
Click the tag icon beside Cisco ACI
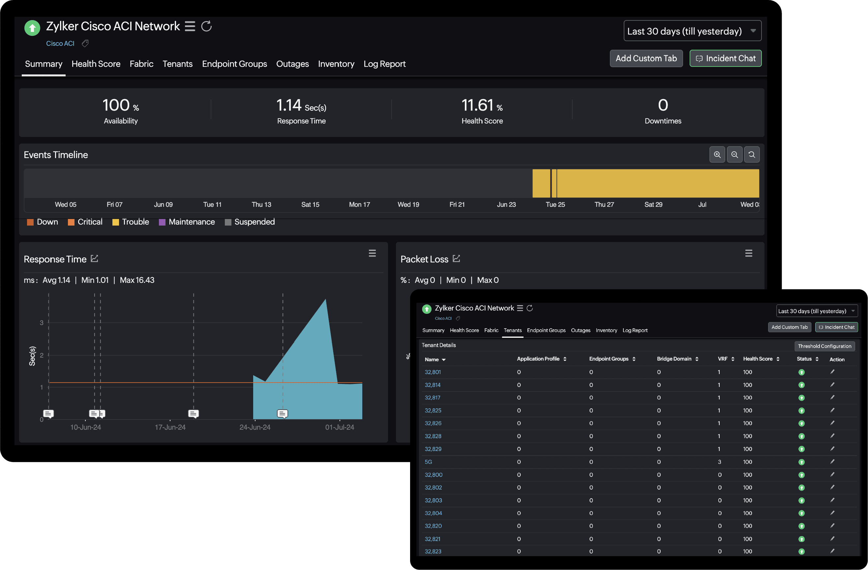[85, 44]
